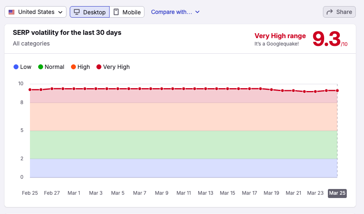
Task: Select the Mar 23 data point on chart
Action: click(x=315, y=91)
